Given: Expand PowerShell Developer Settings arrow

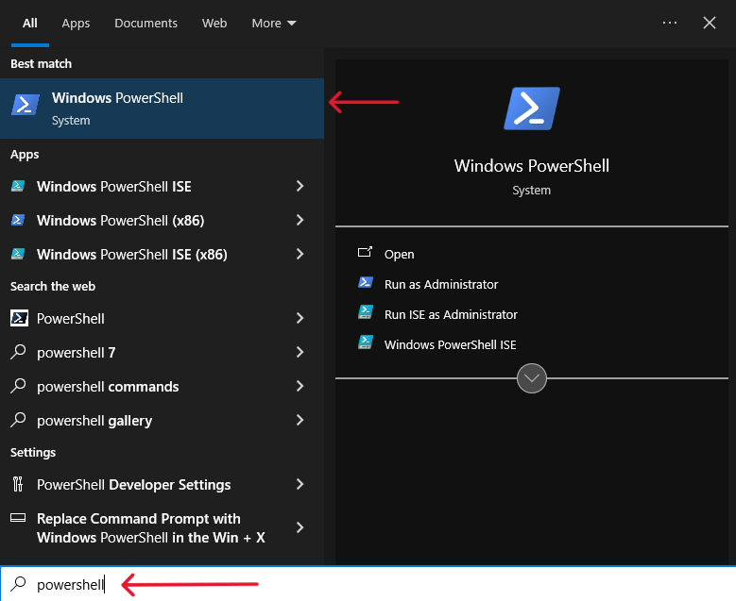Looking at the screenshot, I should (x=300, y=484).
